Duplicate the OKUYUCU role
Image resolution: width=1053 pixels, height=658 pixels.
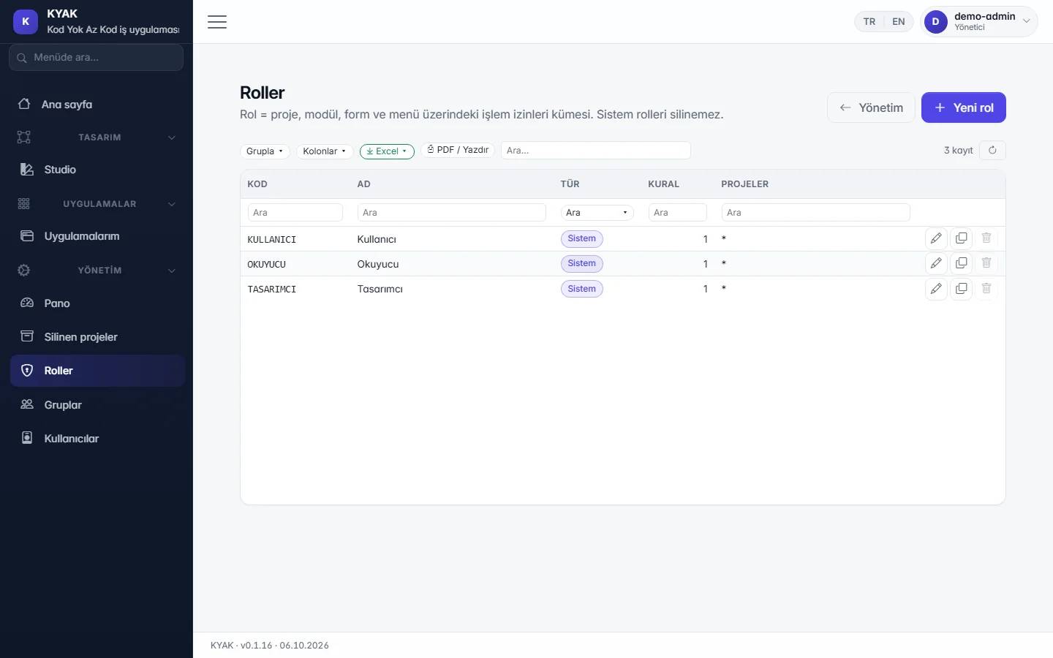click(x=961, y=263)
